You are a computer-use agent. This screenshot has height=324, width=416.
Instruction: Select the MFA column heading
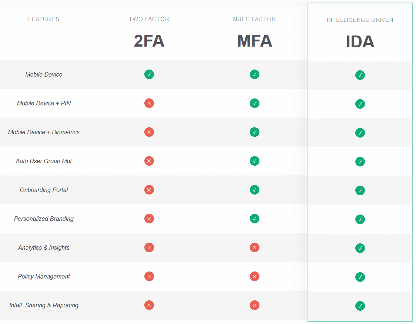255,41
